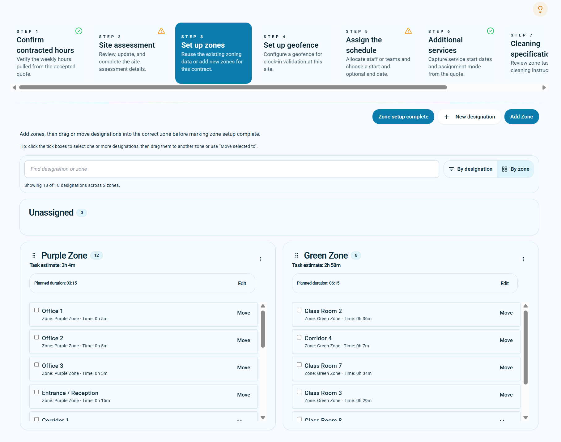
Task: Select Step 3 Set up zones
Action: pyautogui.click(x=214, y=53)
